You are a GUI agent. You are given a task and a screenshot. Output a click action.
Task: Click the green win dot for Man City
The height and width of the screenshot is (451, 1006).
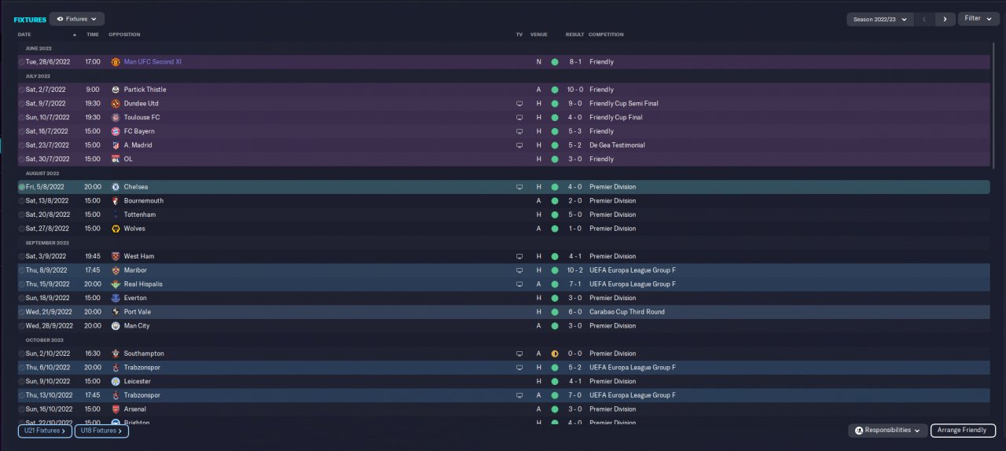[555, 326]
